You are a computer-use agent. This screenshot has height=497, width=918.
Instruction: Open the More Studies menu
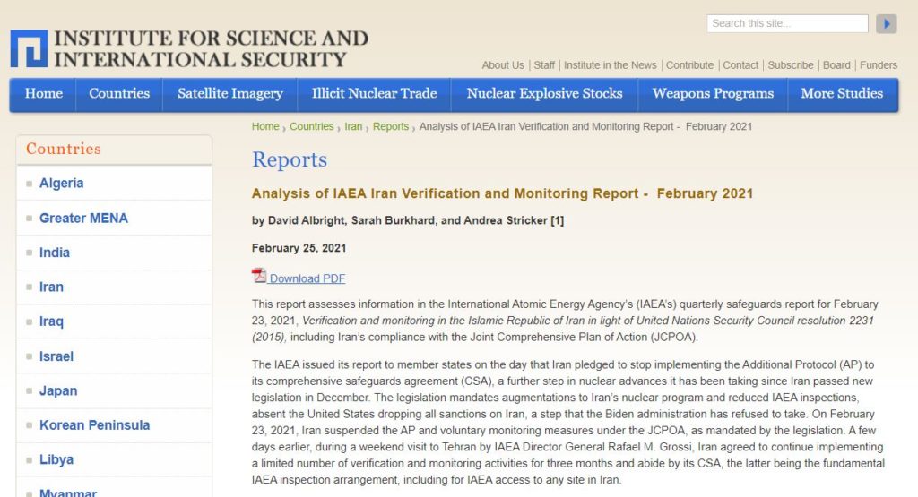coord(842,94)
